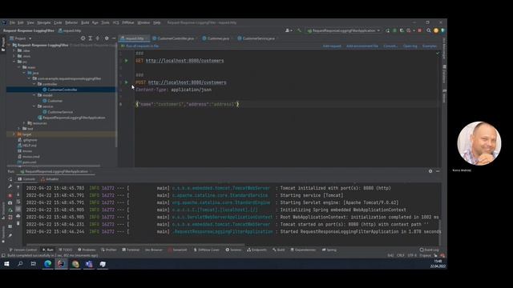Viewport: 513px width, 288px height.
Task: Click the Collapse All icon in Project panel
Action: [98, 38]
